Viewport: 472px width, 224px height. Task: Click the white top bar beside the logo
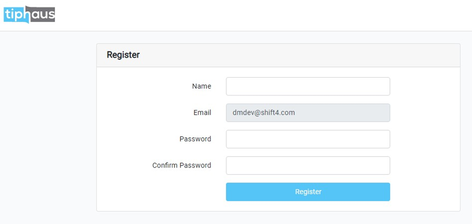(x=259, y=15)
